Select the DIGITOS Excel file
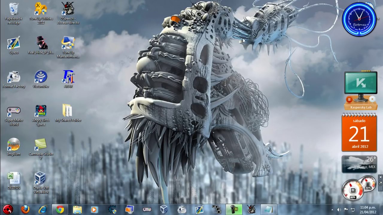Image resolution: width=383 pixels, height=215 pixels. tap(14, 181)
